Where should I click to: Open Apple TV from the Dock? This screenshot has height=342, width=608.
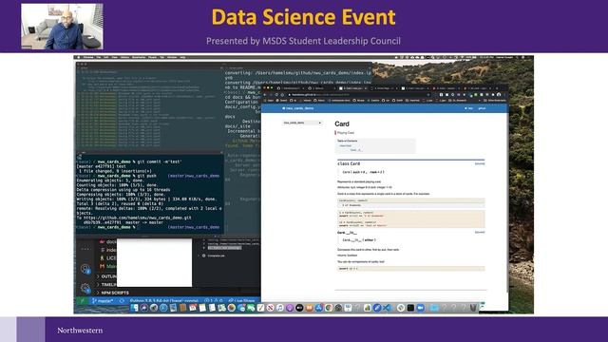pos(300,308)
